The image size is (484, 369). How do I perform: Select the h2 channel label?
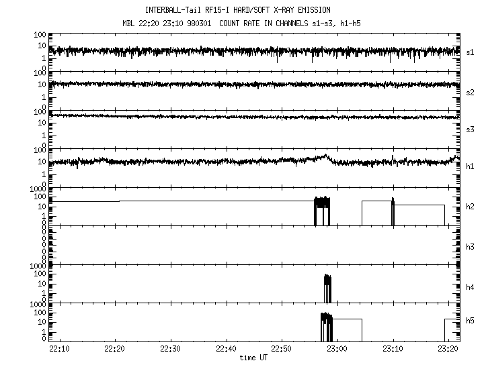click(x=471, y=207)
